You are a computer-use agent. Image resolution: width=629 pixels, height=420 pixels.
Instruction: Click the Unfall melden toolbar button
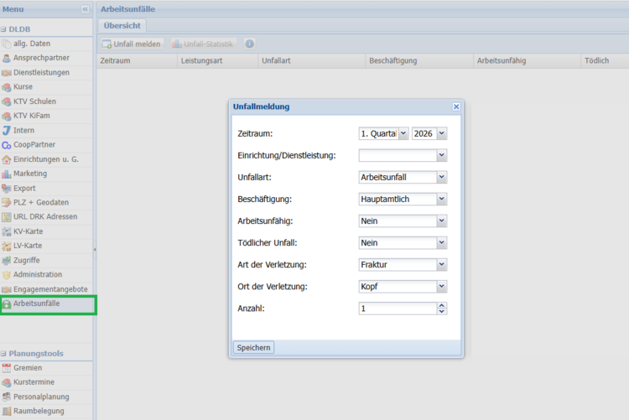point(132,44)
